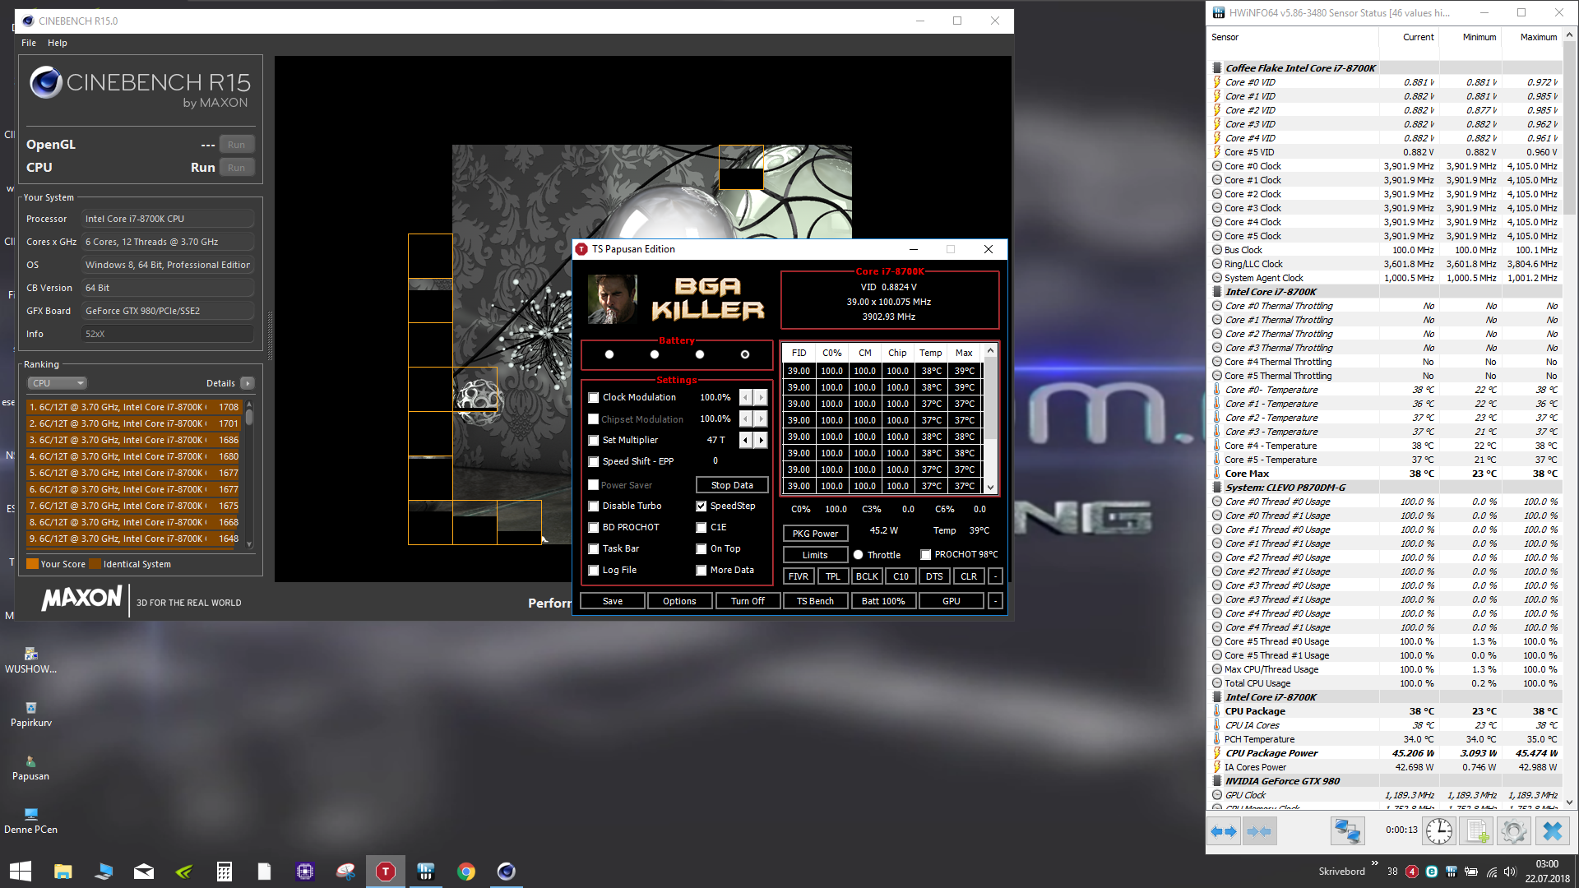Open HWiNFO sensor settings gear icon
The height and width of the screenshot is (888, 1579).
point(1513,831)
